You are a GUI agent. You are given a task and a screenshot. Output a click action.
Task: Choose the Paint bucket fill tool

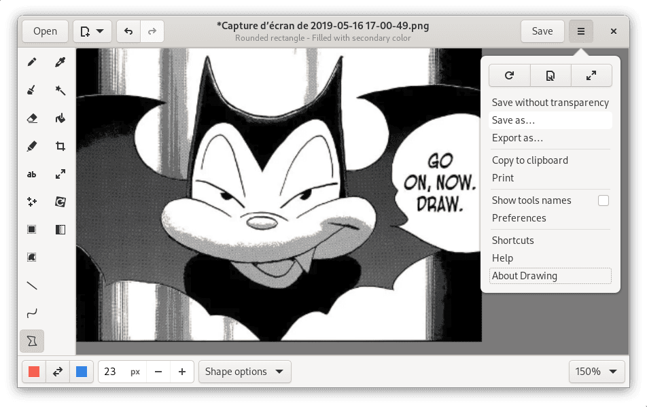tap(60, 118)
